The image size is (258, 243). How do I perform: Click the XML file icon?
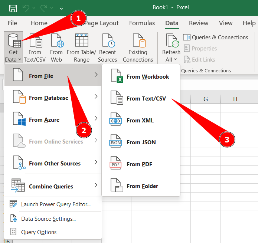click(115, 119)
